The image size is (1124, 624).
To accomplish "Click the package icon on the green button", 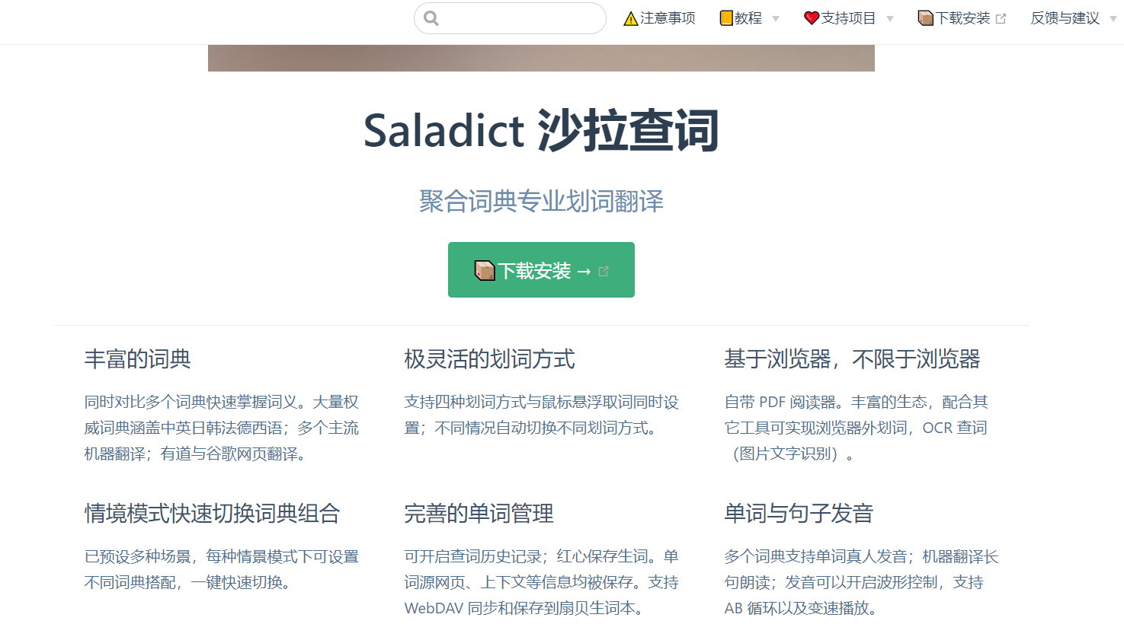I will pyautogui.click(x=485, y=270).
